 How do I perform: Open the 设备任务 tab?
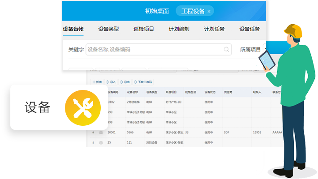(249, 29)
